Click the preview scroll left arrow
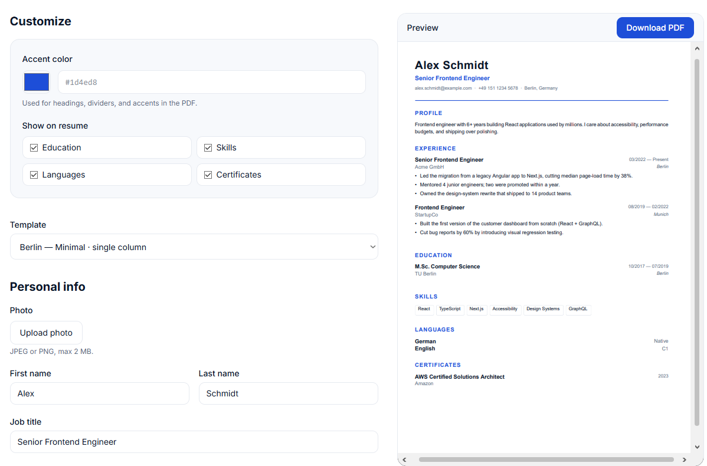 pos(404,460)
